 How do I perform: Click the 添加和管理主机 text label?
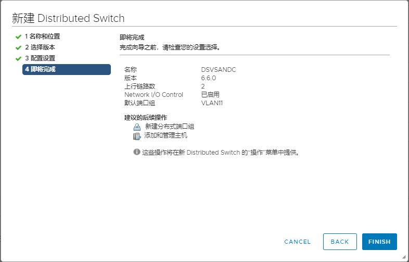click(165, 136)
